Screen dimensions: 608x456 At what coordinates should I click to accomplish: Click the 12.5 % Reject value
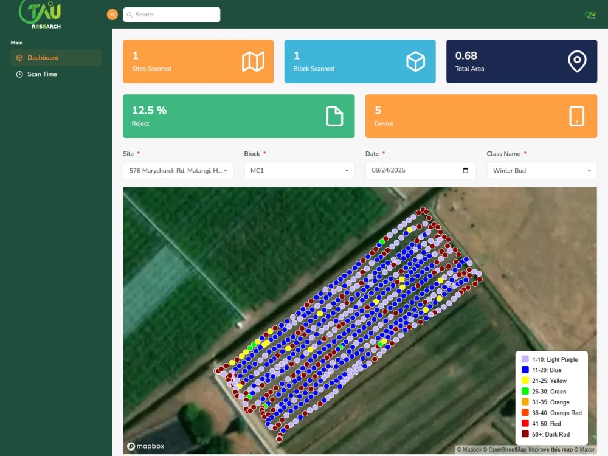pyautogui.click(x=150, y=111)
